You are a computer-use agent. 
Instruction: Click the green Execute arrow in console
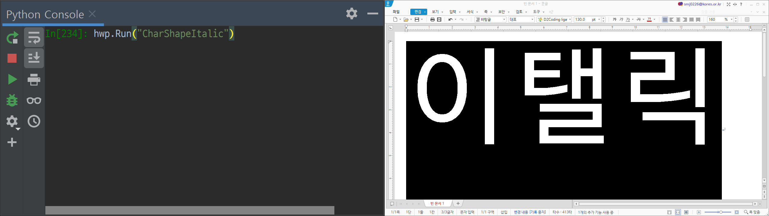coord(12,79)
